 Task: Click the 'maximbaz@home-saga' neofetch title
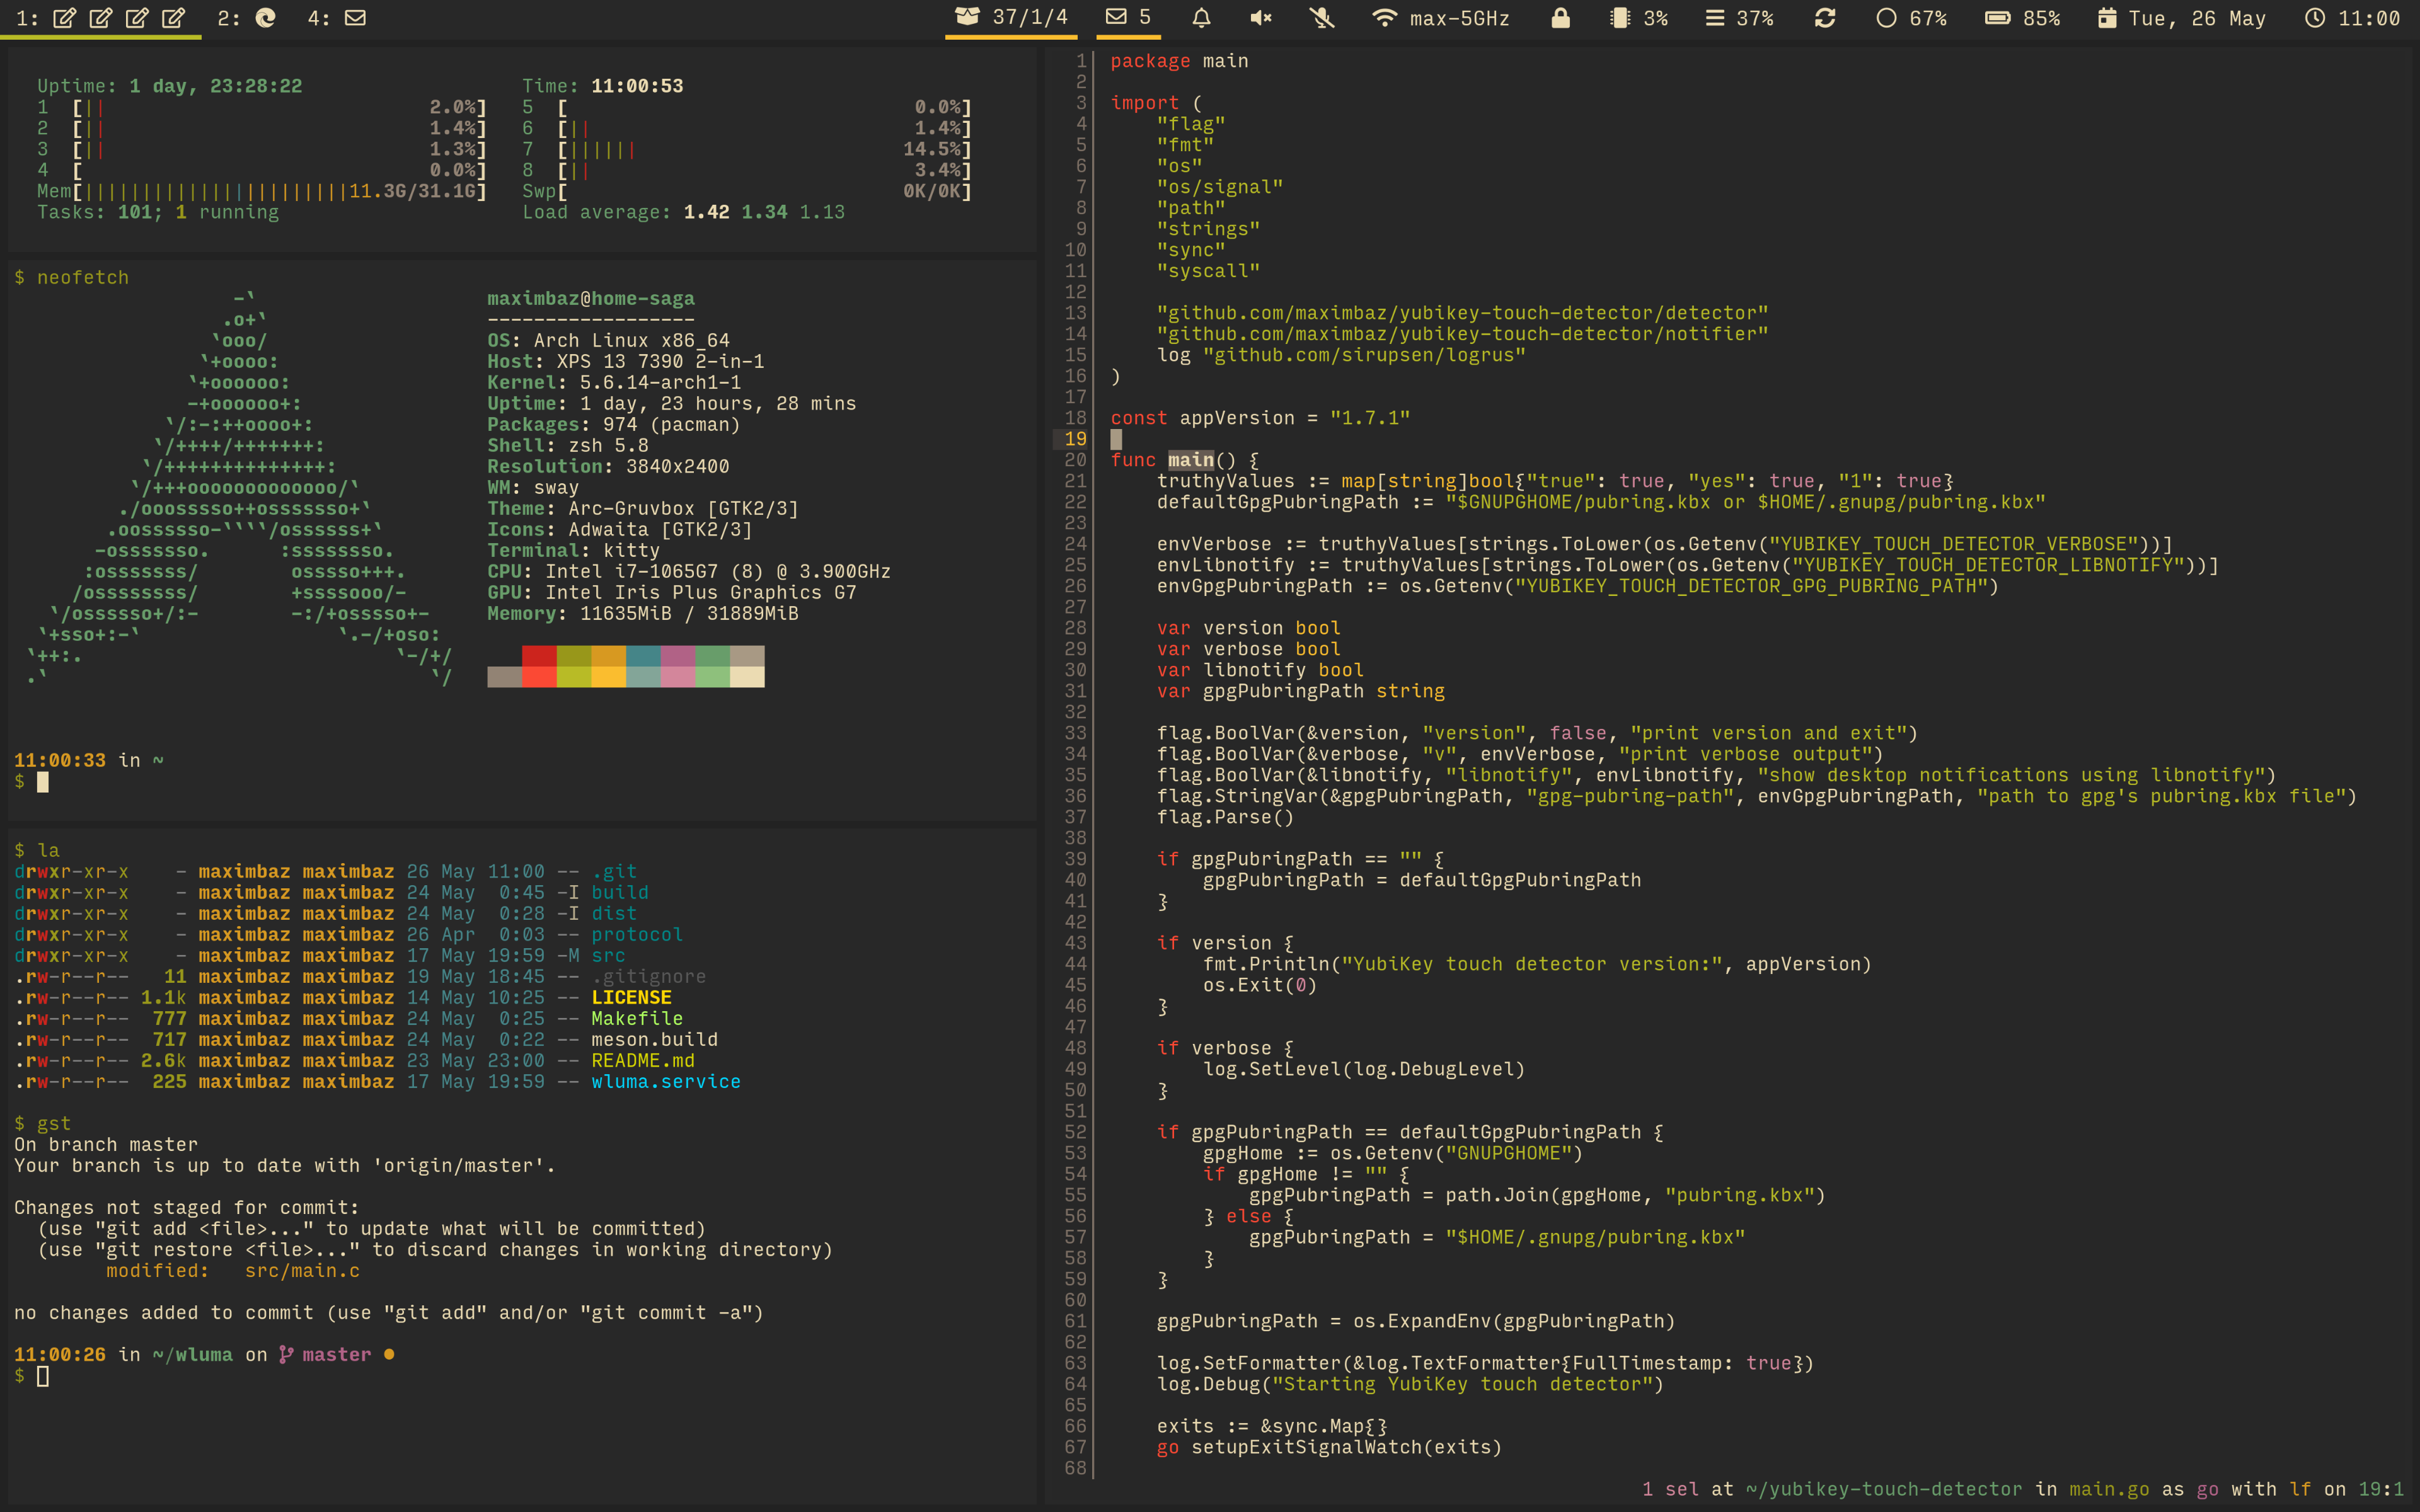click(591, 298)
